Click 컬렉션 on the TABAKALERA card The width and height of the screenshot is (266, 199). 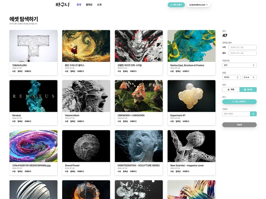20,71
